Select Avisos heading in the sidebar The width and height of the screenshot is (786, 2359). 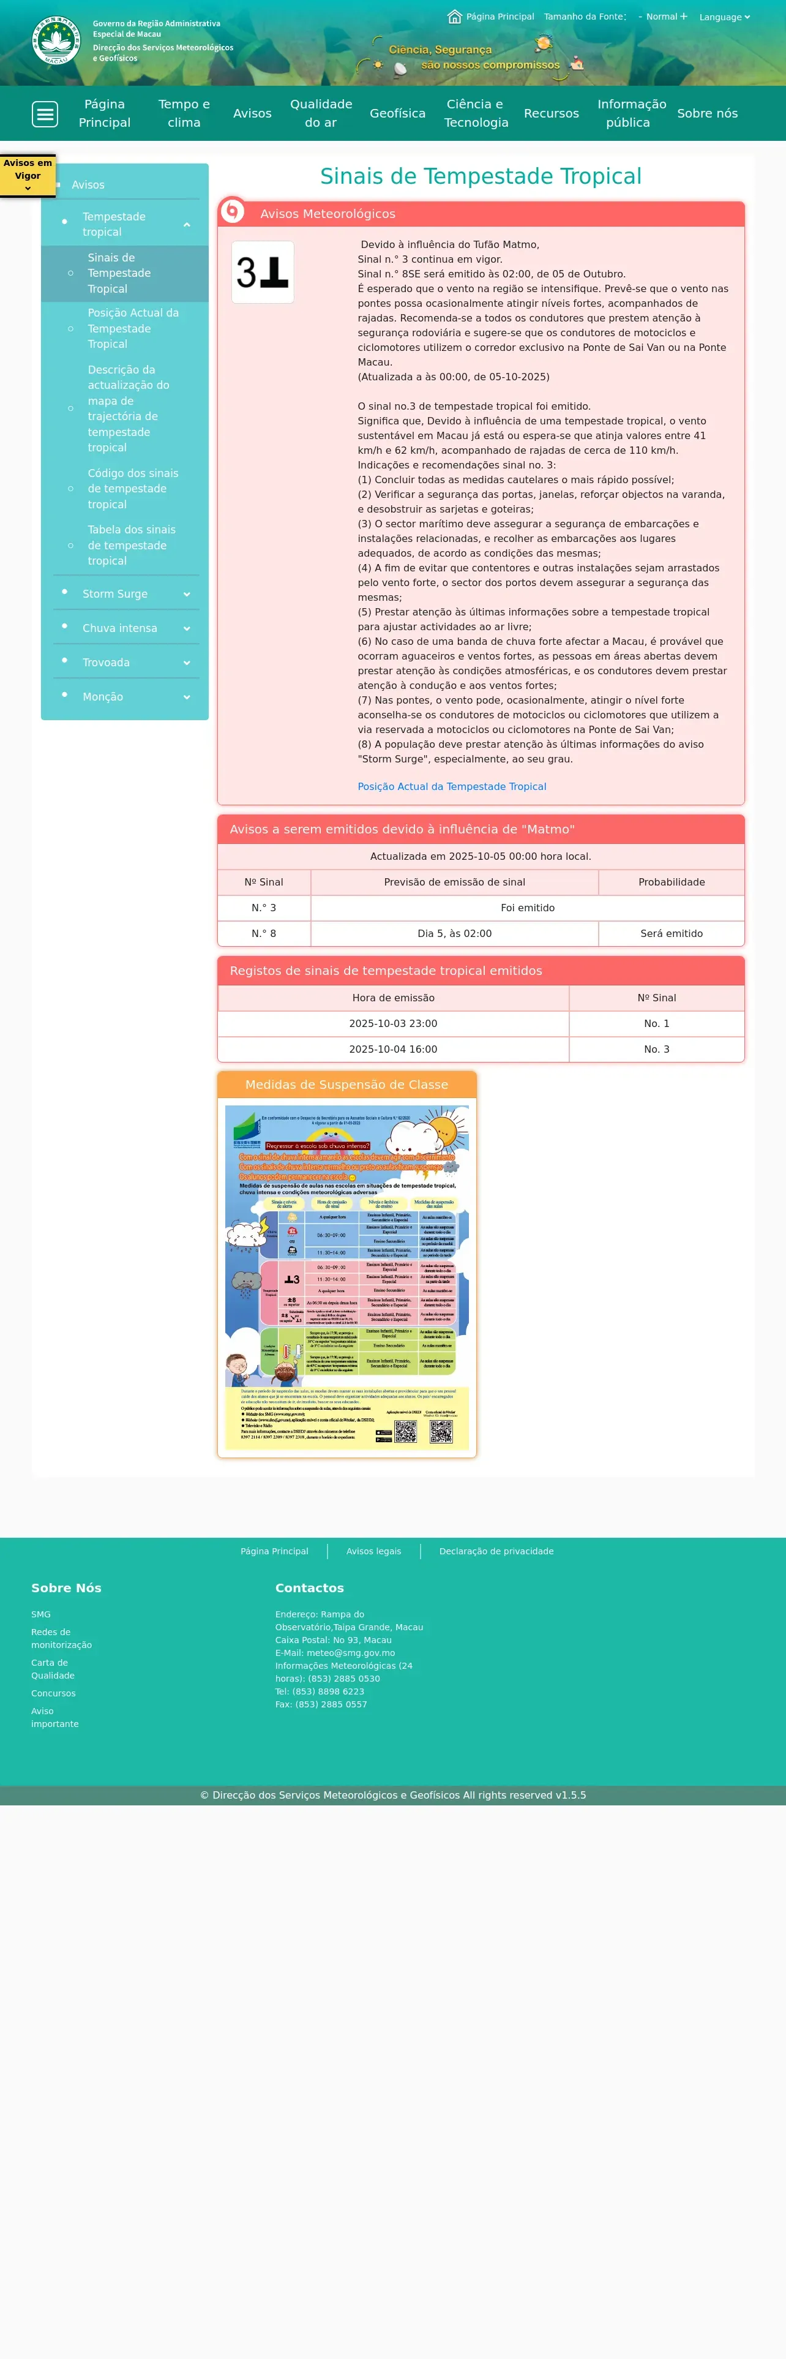click(x=88, y=185)
